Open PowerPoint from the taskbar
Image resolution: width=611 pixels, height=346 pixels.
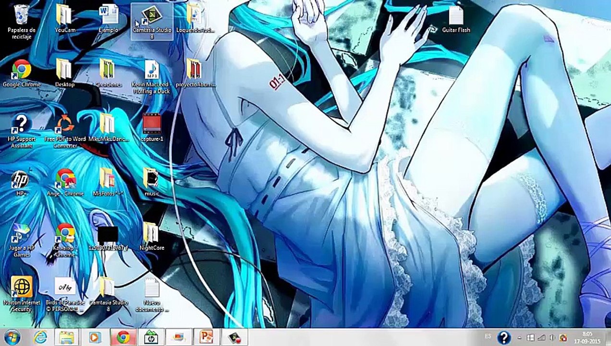[x=207, y=337]
